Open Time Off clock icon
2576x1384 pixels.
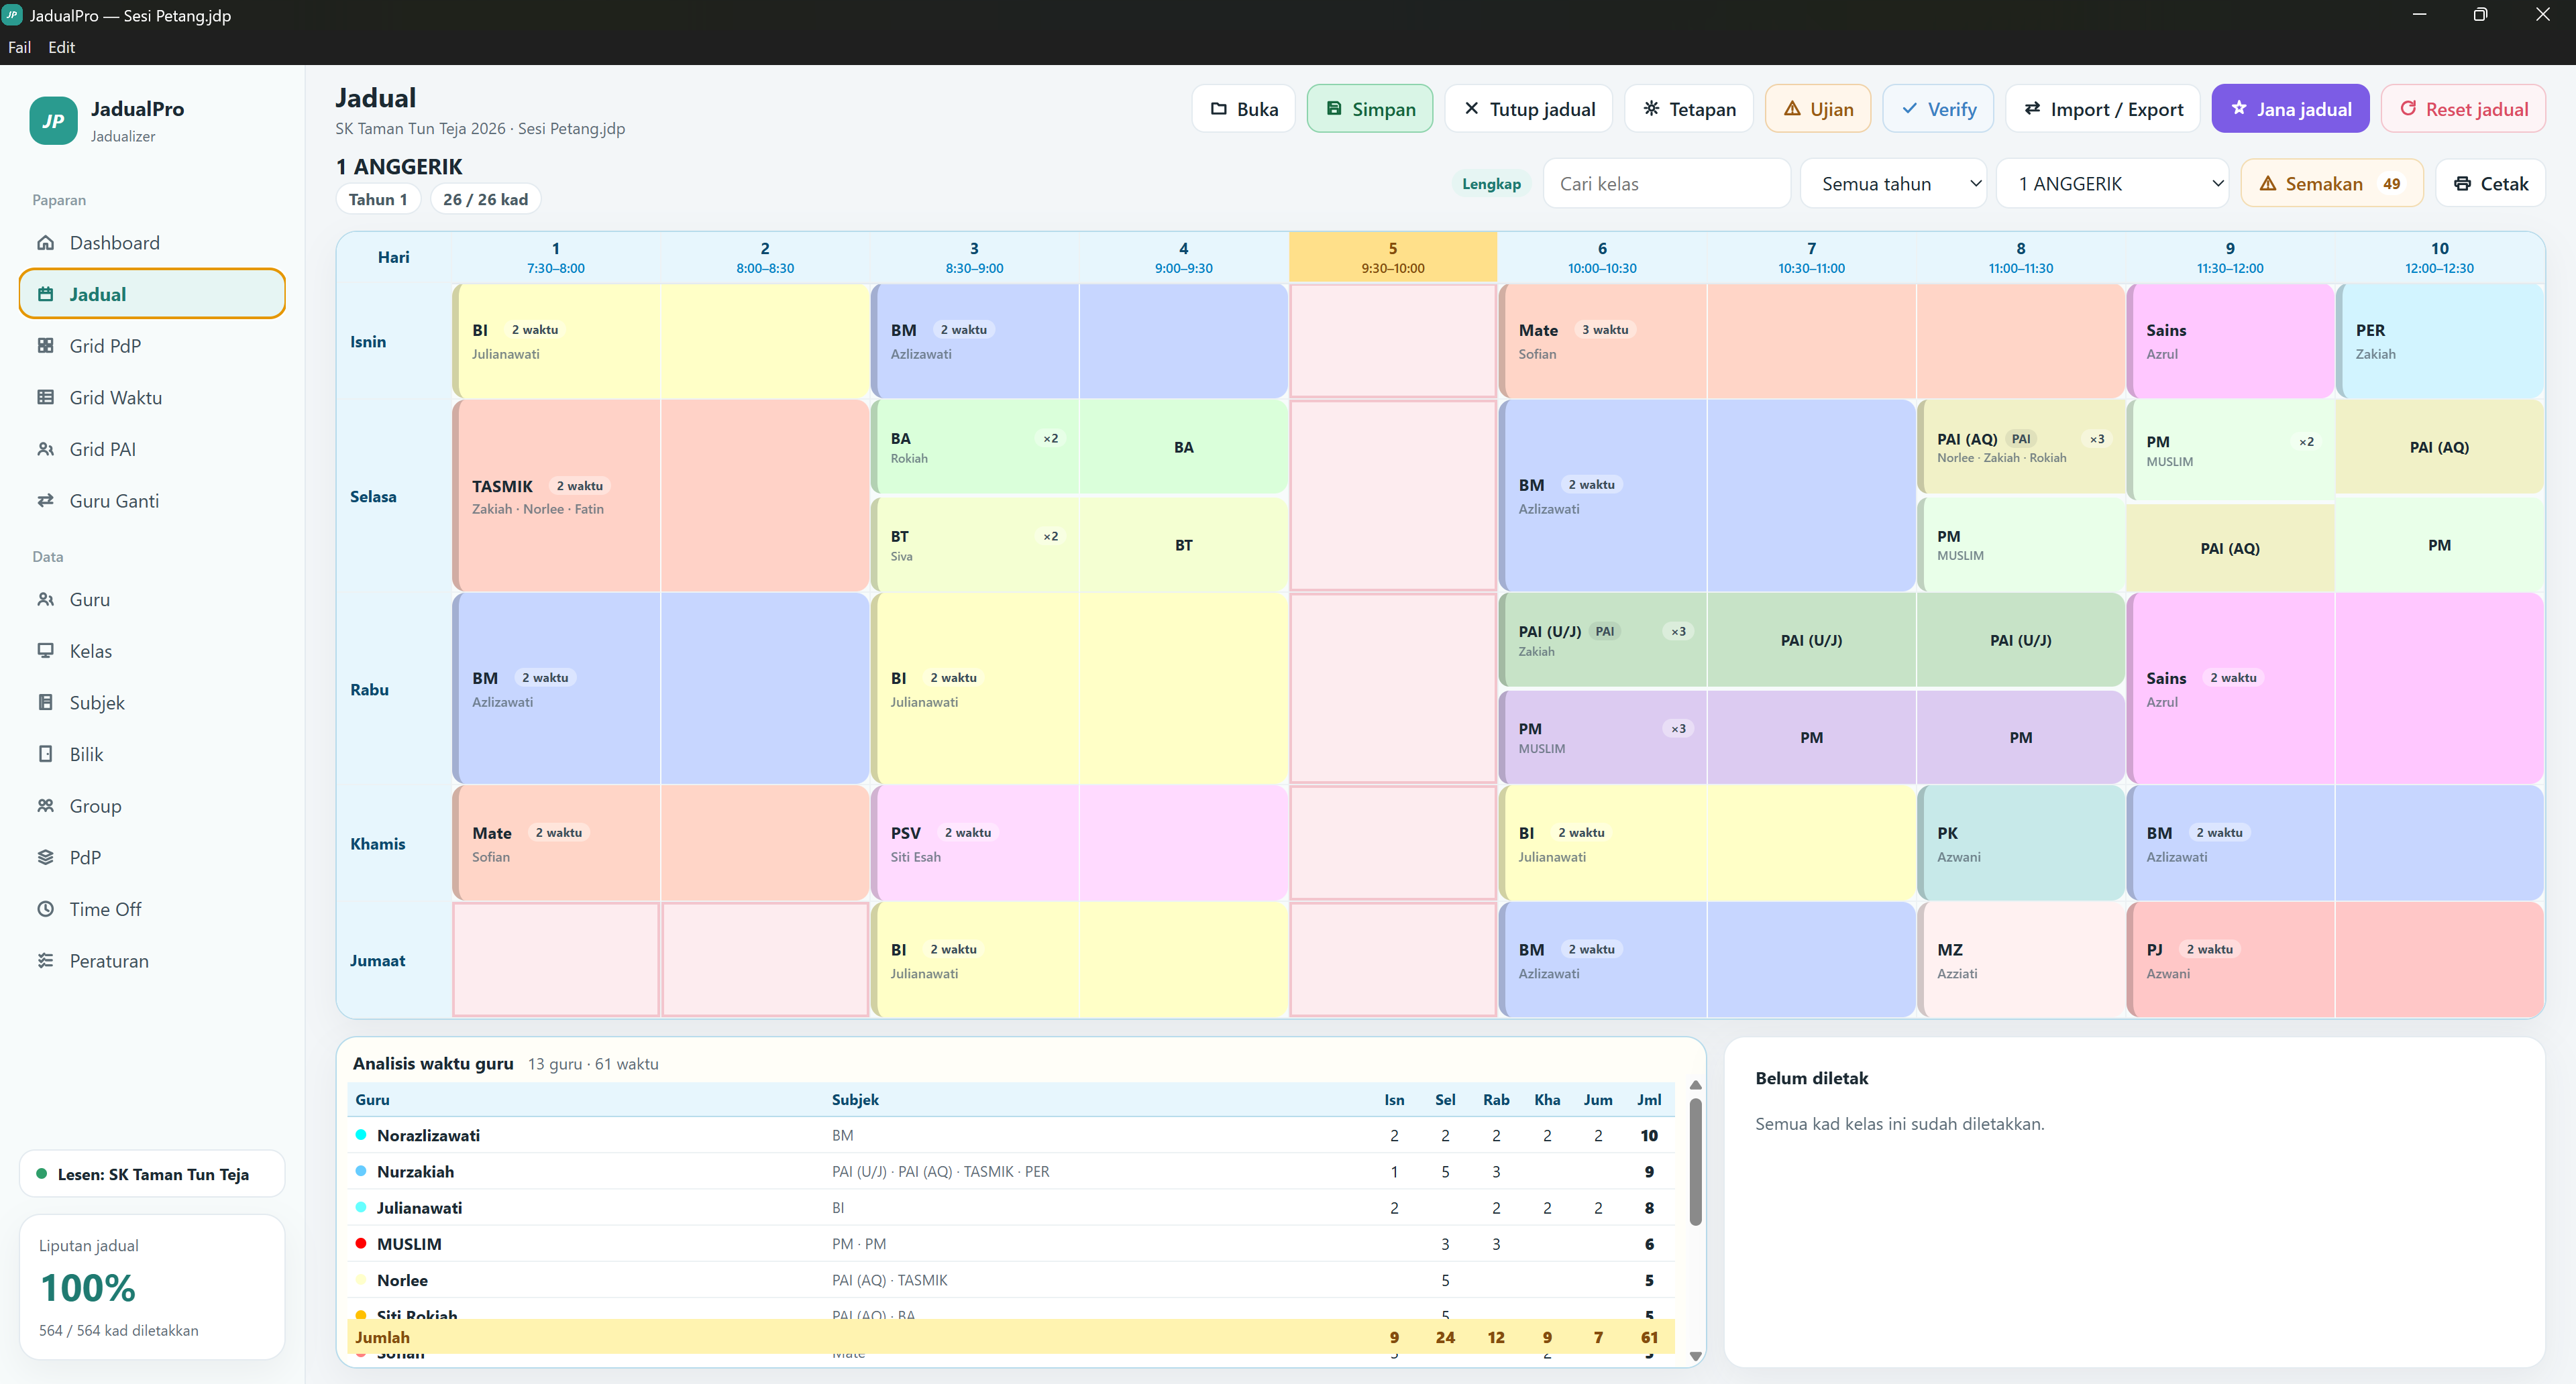coord(45,909)
